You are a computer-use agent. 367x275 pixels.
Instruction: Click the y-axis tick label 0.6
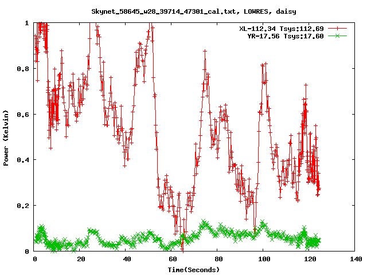(x=23, y=115)
